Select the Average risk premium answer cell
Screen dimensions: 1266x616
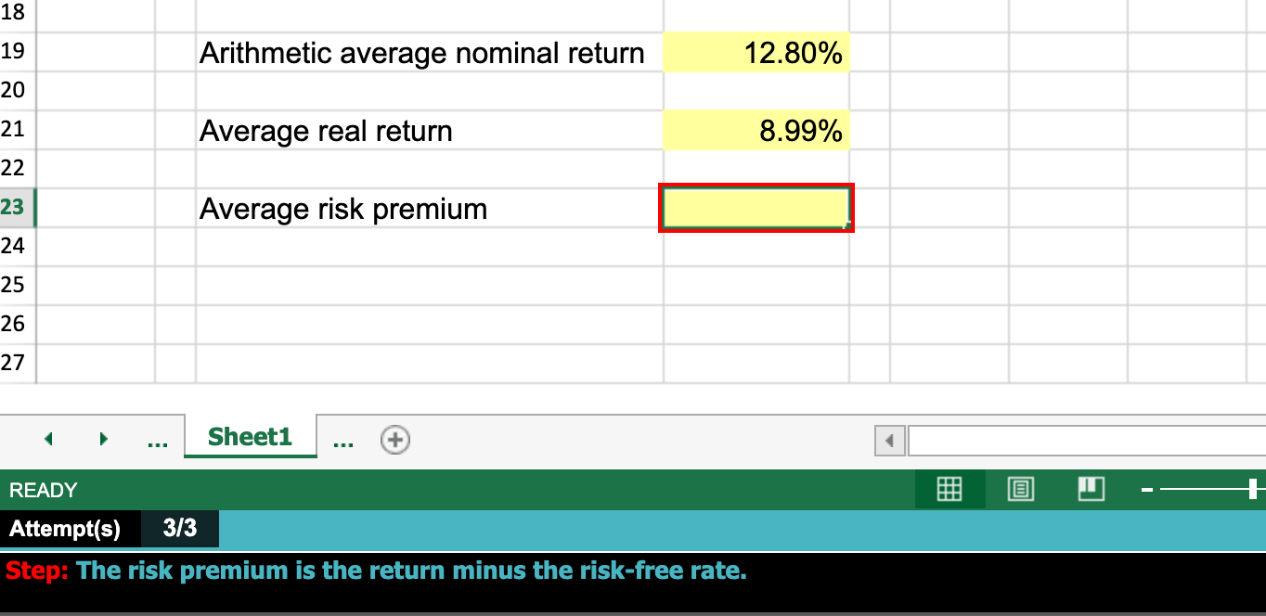point(756,208)
